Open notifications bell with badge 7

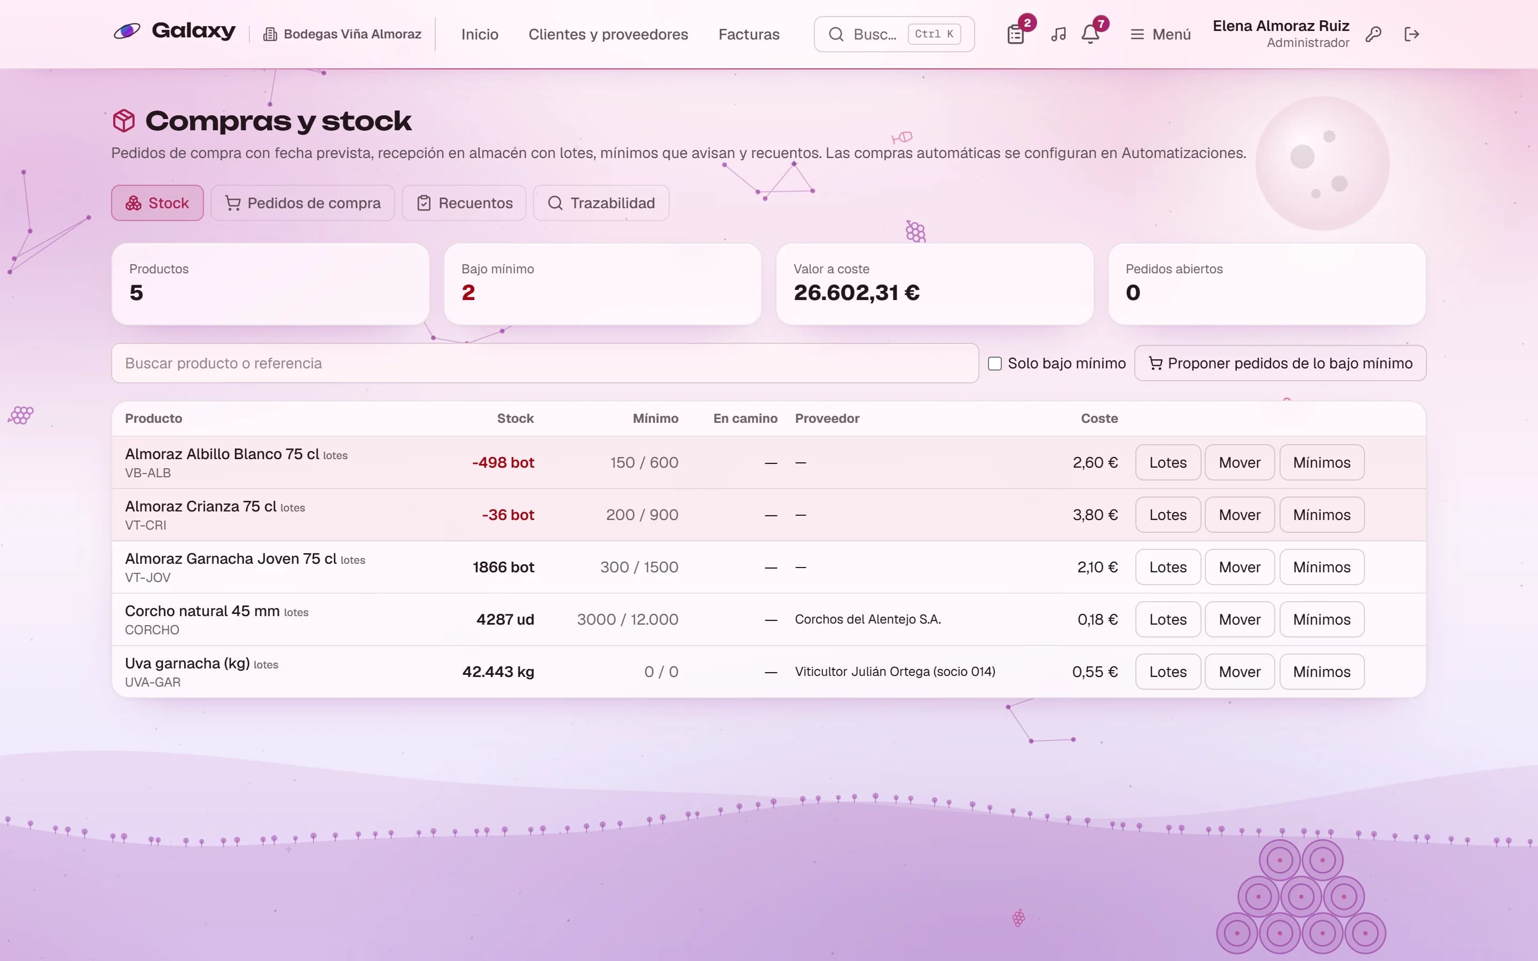1090,34
